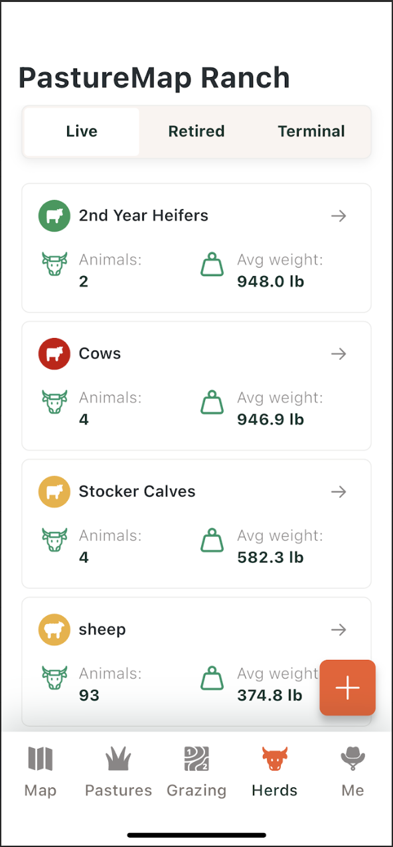Switch to the Retired herds segment

196,131
